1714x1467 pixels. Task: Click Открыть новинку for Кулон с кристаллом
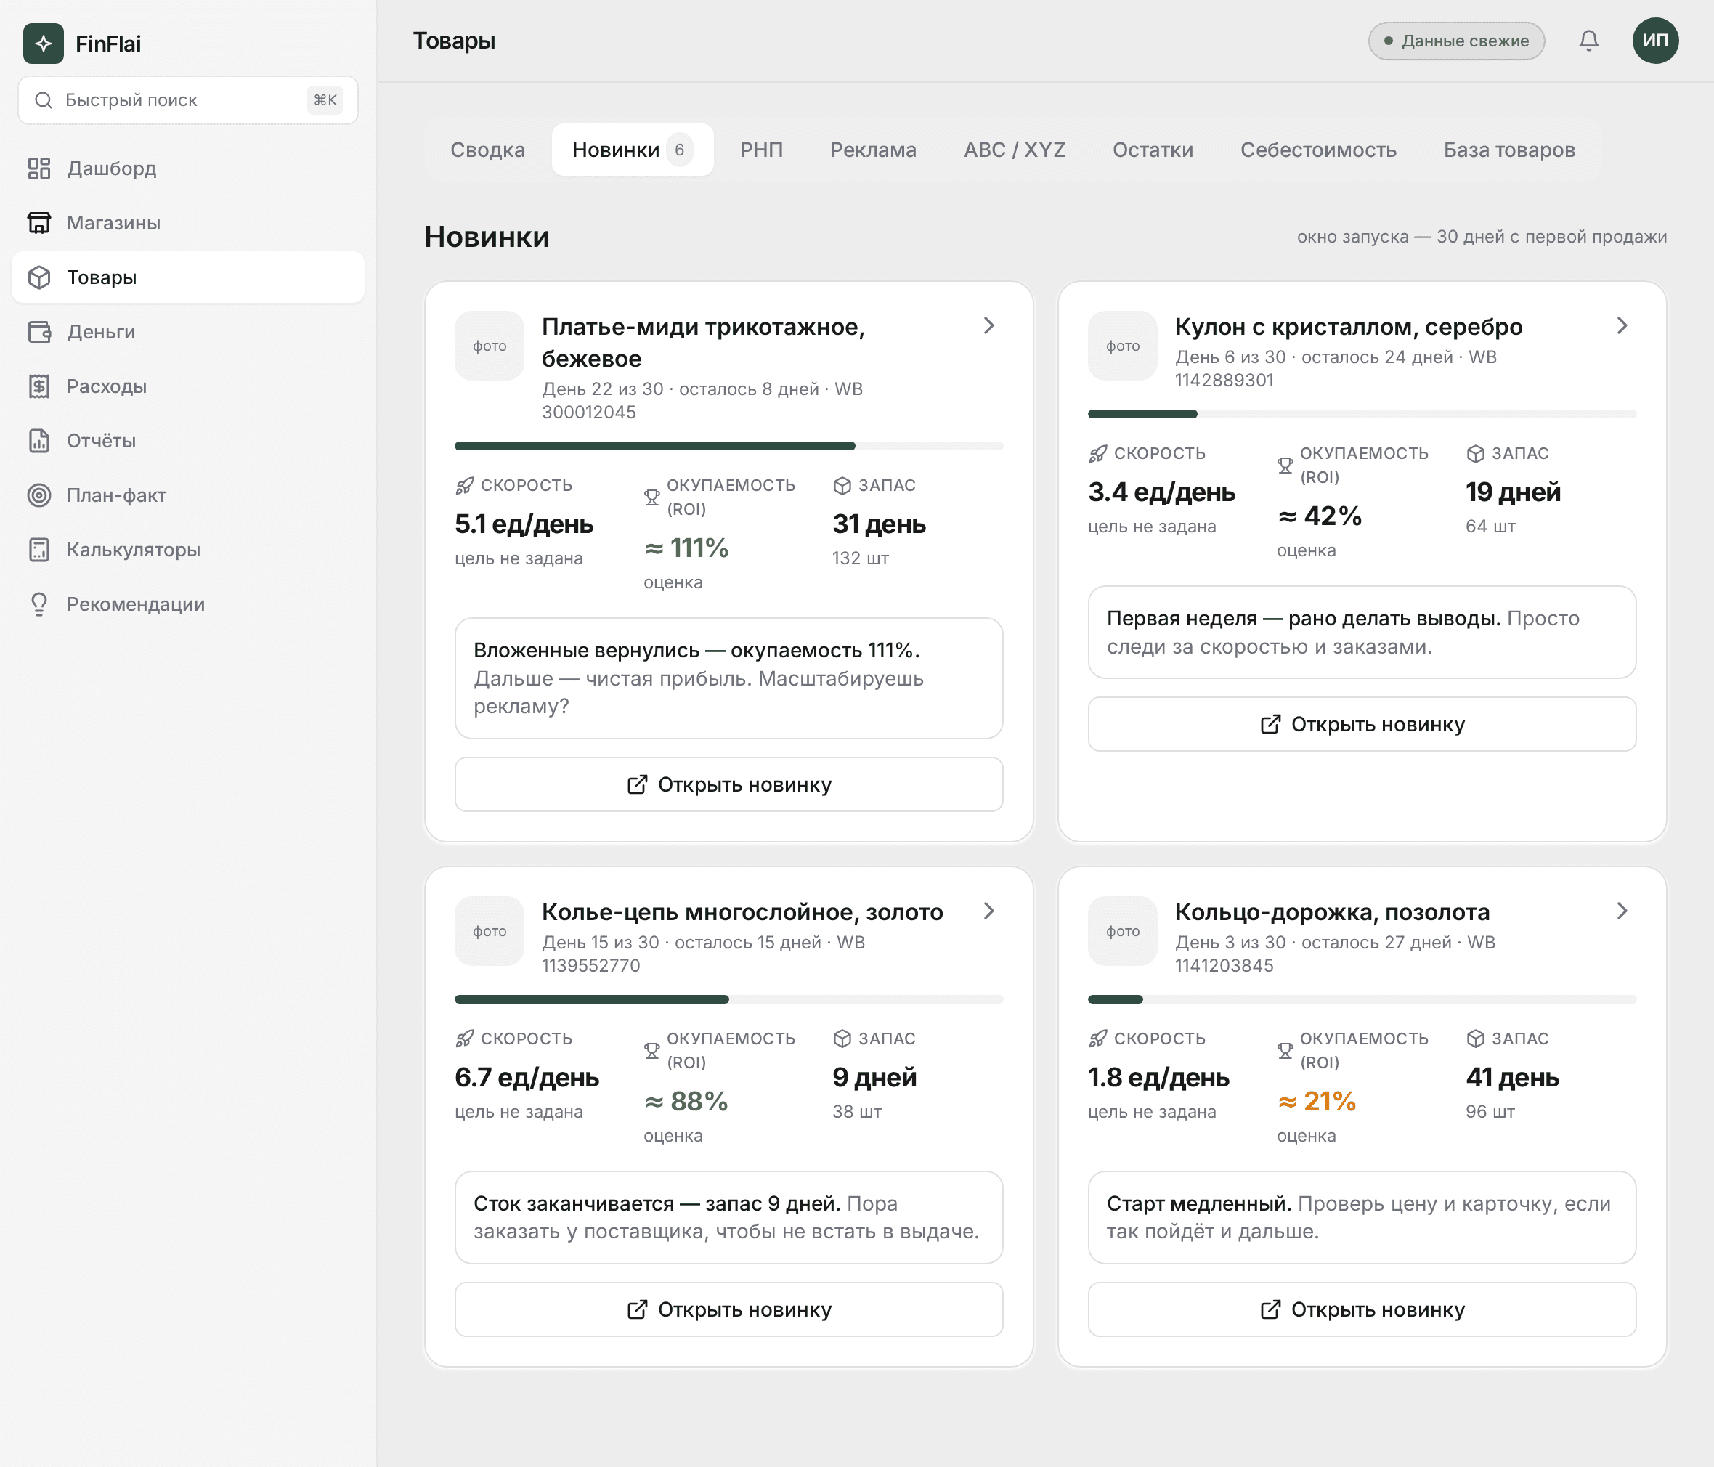[x=1362, y=724]
